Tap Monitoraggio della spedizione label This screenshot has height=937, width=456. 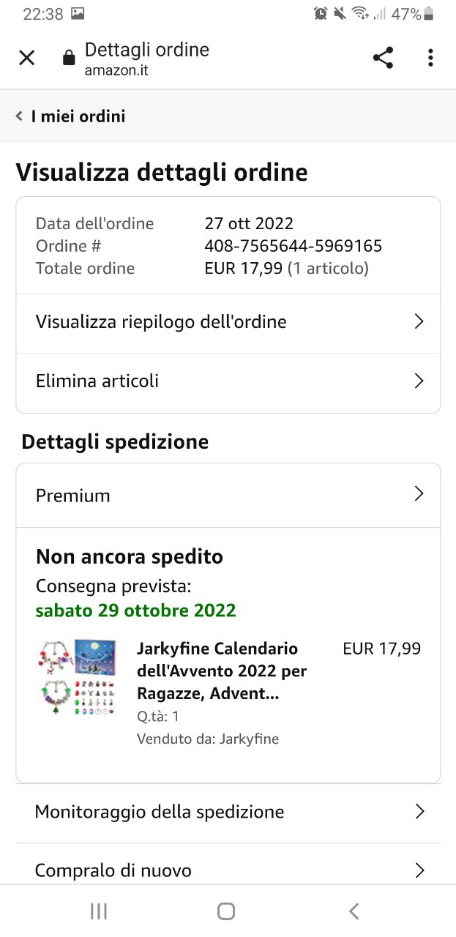point(160,811)
